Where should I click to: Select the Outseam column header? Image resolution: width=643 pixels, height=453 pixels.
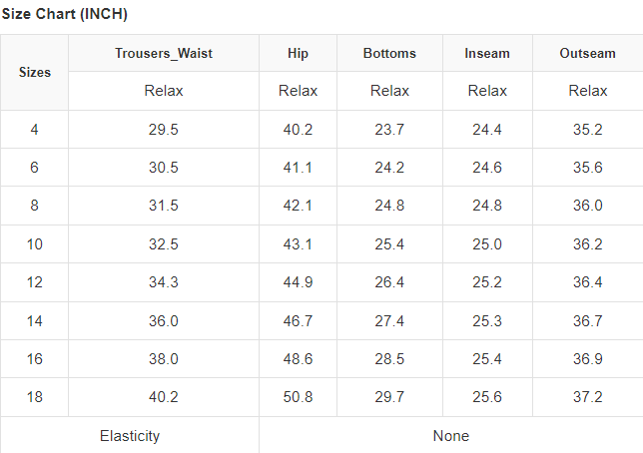(x=588, y=53)
